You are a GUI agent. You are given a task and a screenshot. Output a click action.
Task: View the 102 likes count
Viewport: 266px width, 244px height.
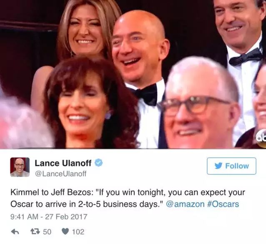coord(78,232)
